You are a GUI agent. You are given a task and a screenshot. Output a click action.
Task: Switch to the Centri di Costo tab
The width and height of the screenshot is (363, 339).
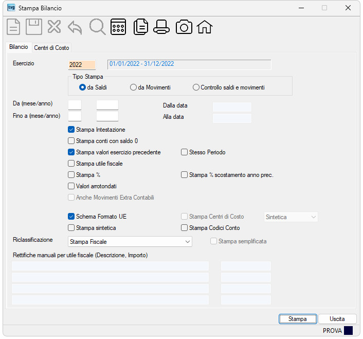click(x=51, y=48)
